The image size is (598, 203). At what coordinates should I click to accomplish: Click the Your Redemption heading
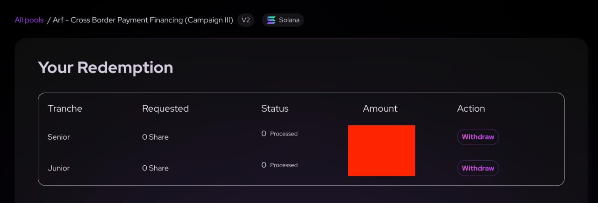click(x=106, y=68)
